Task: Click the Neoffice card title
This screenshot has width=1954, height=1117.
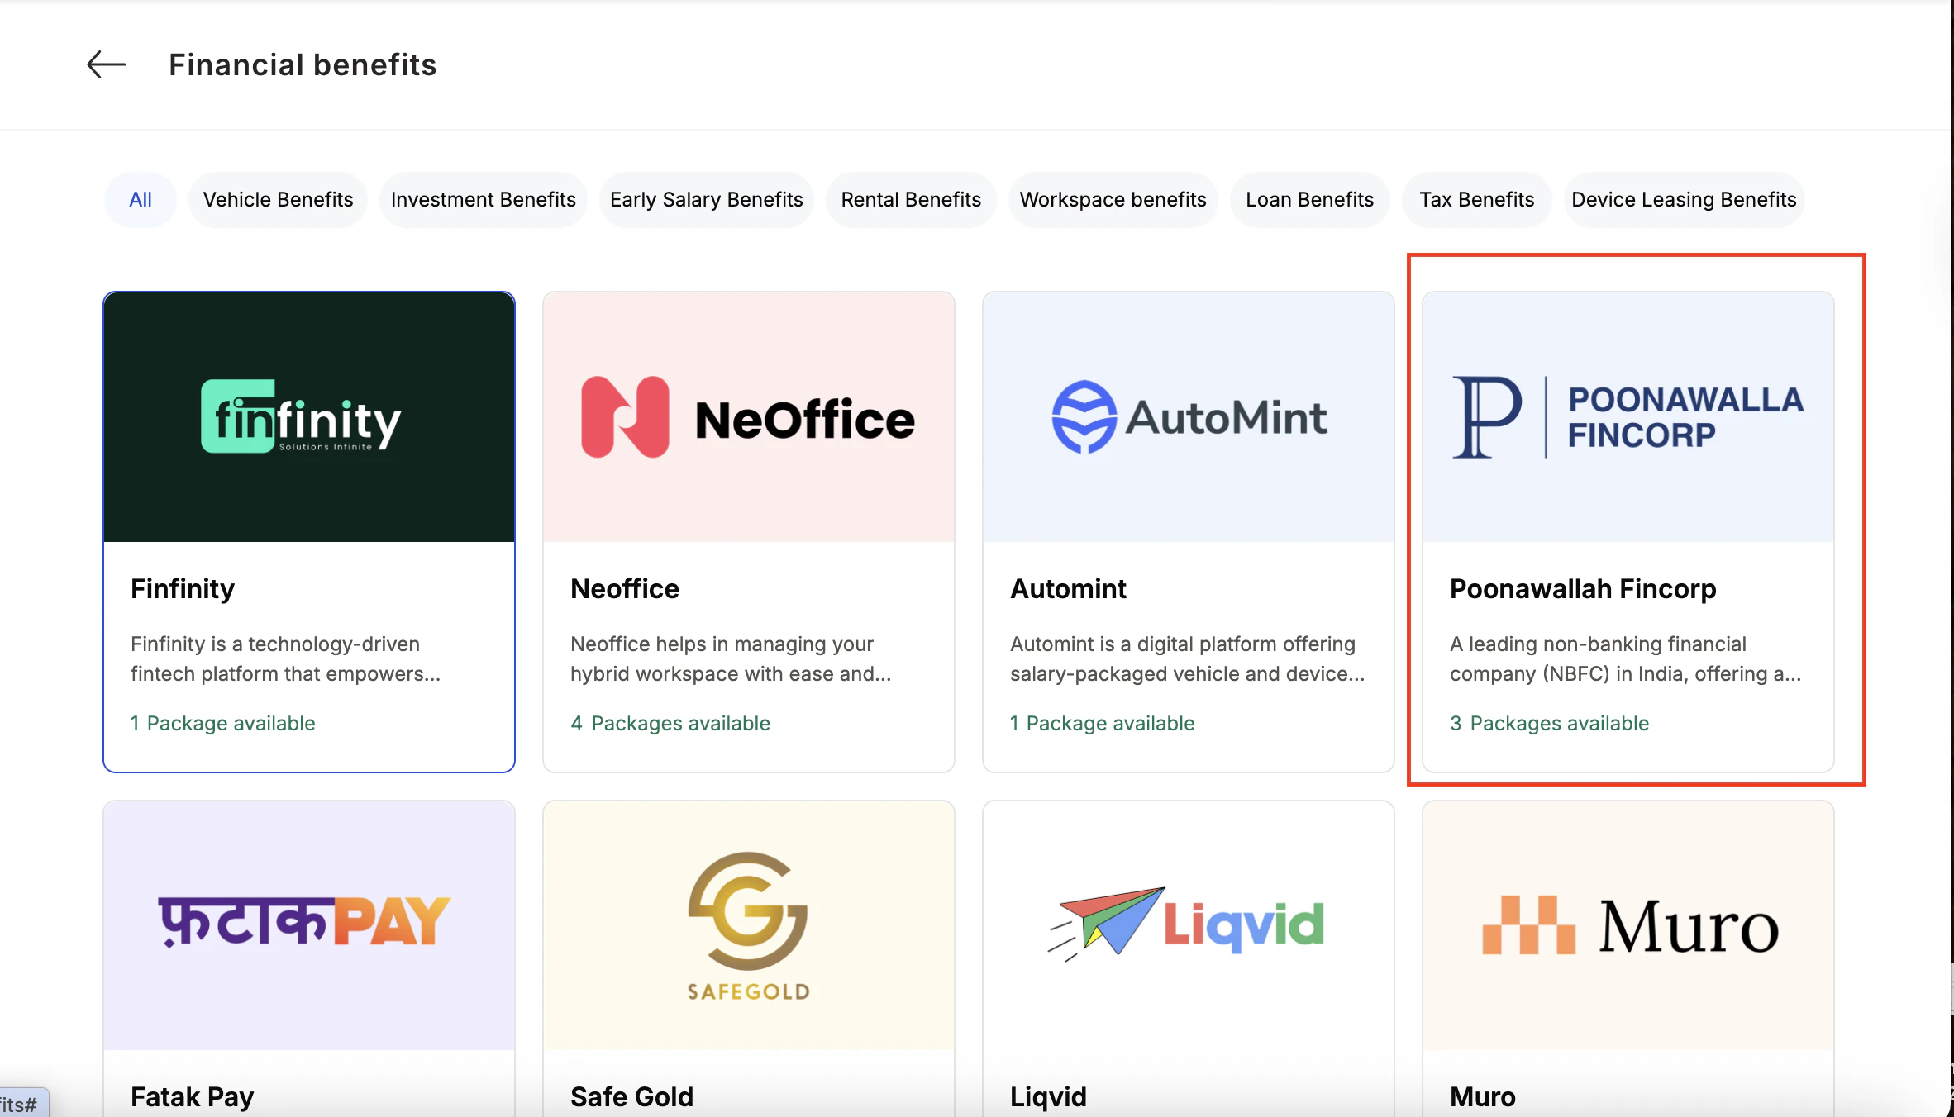Action: [x=625, y=589]
